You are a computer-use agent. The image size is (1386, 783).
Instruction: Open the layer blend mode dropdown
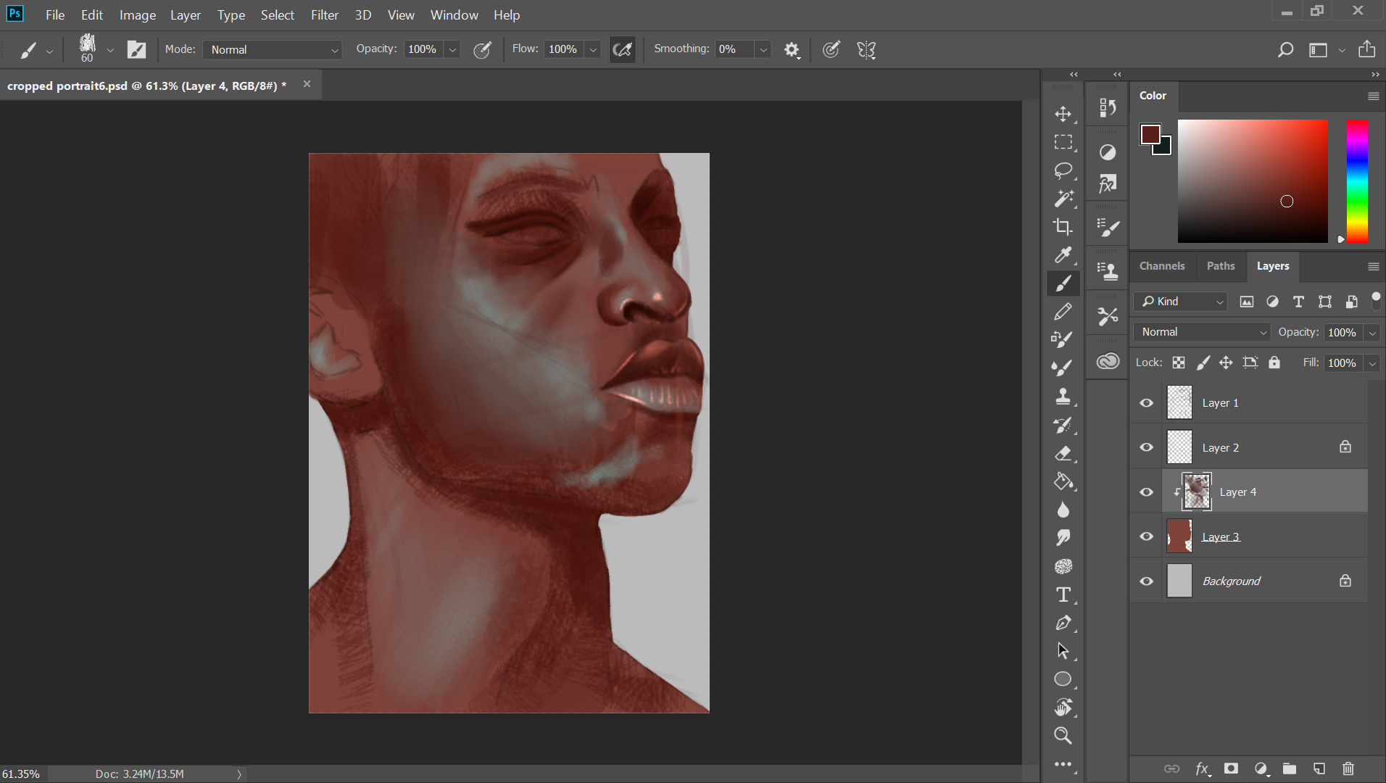click(1203, 332)
